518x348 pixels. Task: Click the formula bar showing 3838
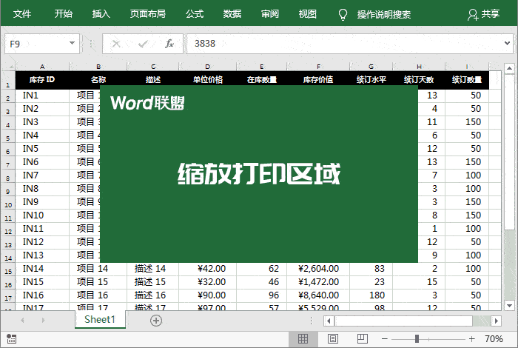(x=343, y=44)
